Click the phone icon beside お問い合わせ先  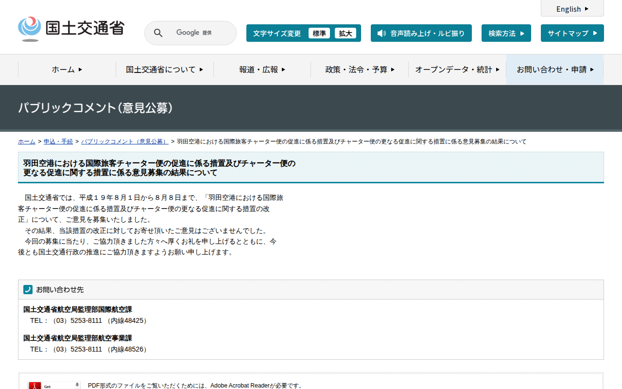point(28,289)
